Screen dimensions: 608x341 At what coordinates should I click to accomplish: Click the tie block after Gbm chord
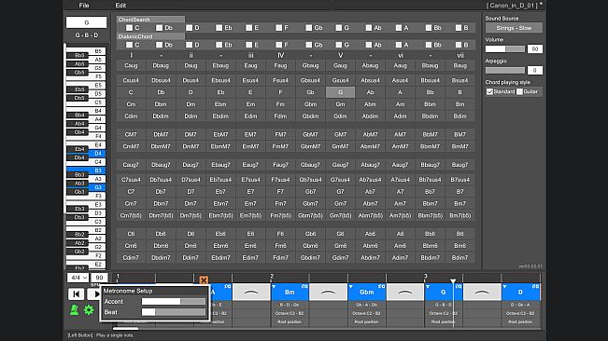click(x=404, y=293)
